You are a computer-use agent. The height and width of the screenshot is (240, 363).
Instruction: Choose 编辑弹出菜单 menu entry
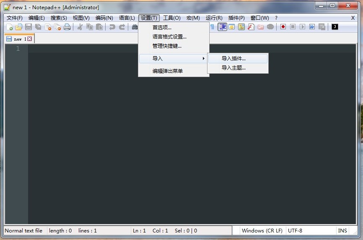pyautogui.click(x=174, y=71)
